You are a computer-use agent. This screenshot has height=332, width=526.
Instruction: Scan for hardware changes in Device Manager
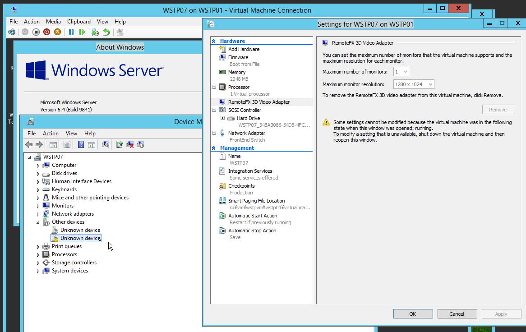(x=106, y=144)
